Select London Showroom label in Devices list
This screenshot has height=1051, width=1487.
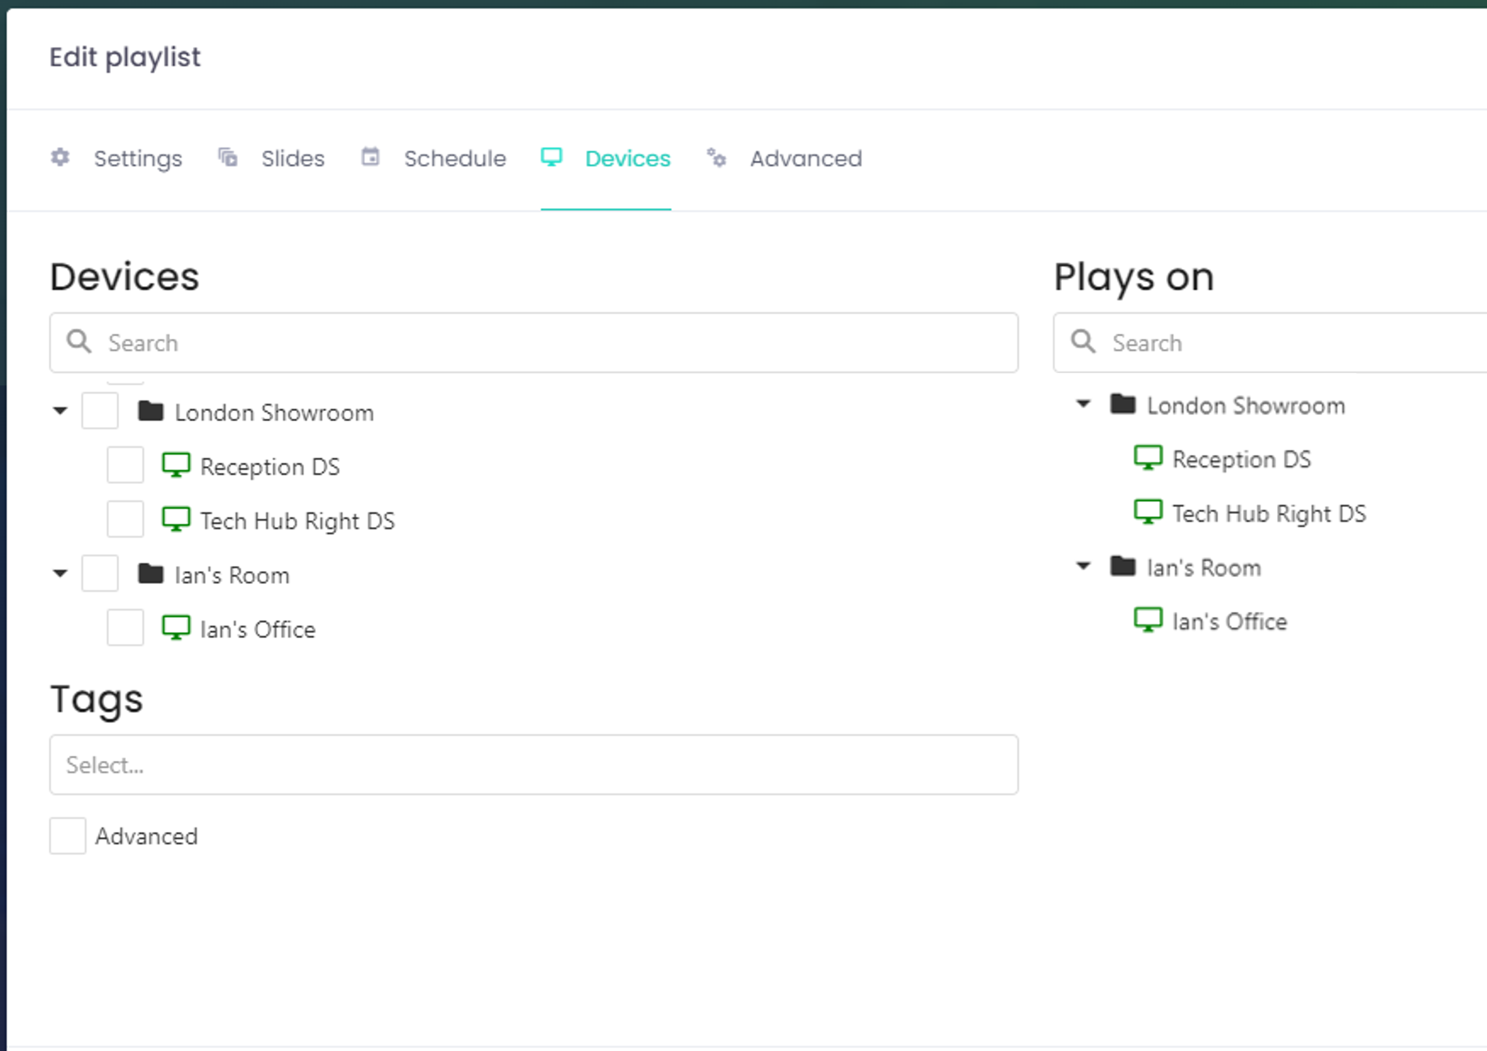point(275,412)
